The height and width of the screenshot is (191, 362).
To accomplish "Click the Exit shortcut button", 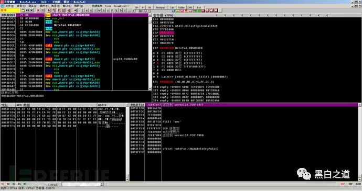I will (199, 7).
